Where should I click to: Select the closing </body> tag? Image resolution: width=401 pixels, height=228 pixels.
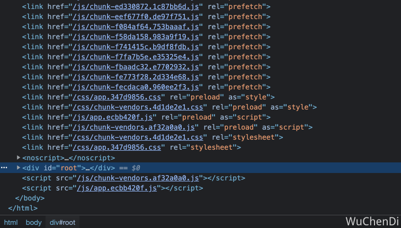pyautogui.click(x=30, y=198)
